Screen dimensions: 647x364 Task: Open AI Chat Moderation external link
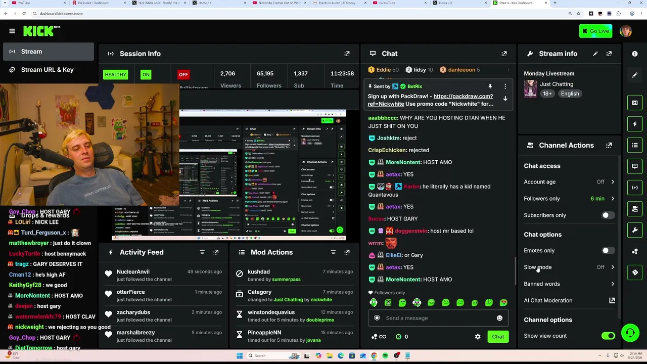pyautogui.click(x=612, y=300)
